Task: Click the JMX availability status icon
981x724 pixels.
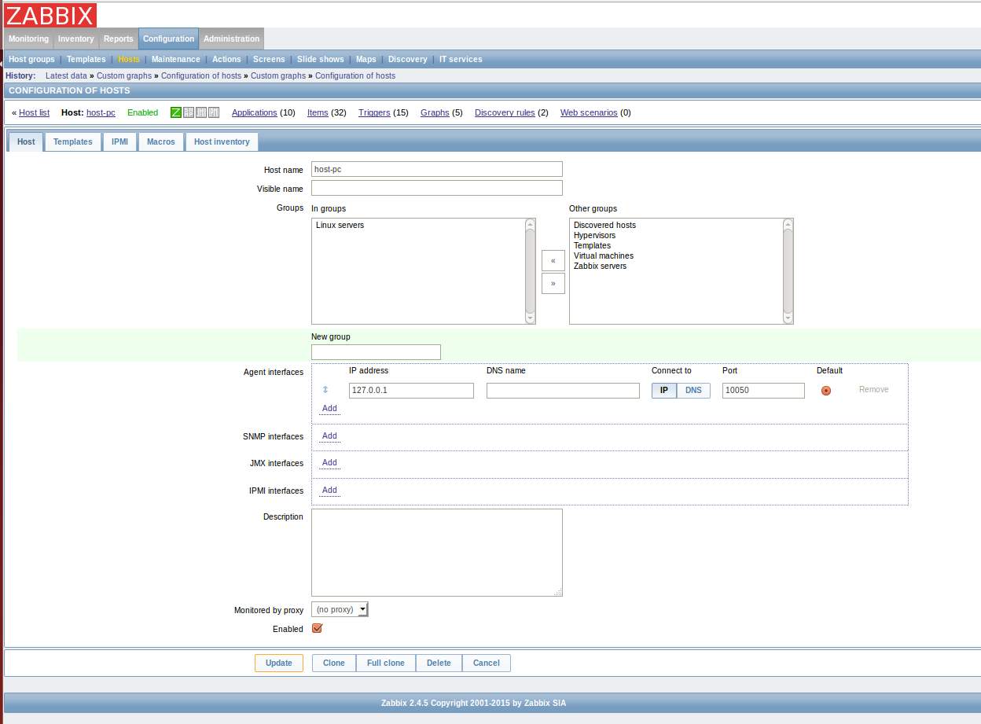Action: pos(201,112)
